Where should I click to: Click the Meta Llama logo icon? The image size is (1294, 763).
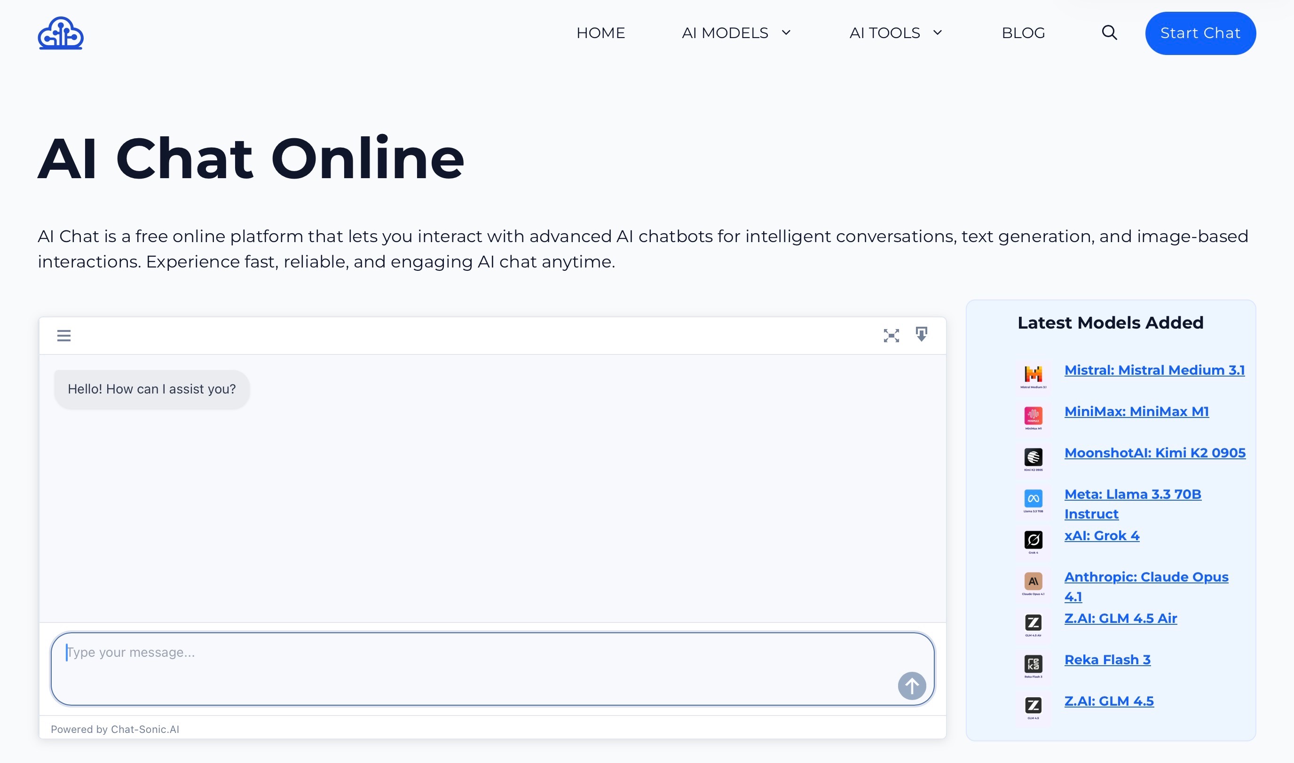pos(1033,498)
